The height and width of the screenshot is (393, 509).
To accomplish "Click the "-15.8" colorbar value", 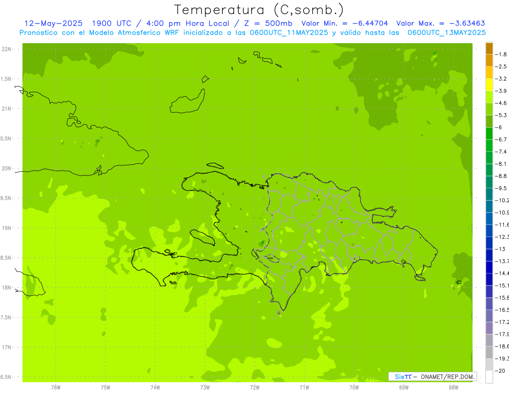I will tap(502, 298).
